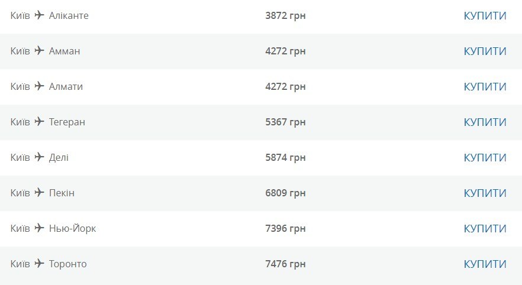
Task: Click the airplane icon in Нью-Йорк row
Action: click(x=39, y=228)
